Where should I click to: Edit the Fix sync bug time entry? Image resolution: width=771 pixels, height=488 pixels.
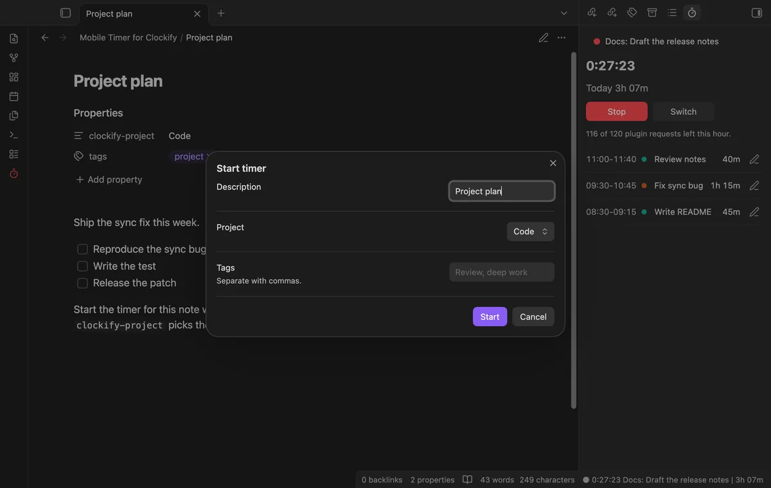pos(754,186)
